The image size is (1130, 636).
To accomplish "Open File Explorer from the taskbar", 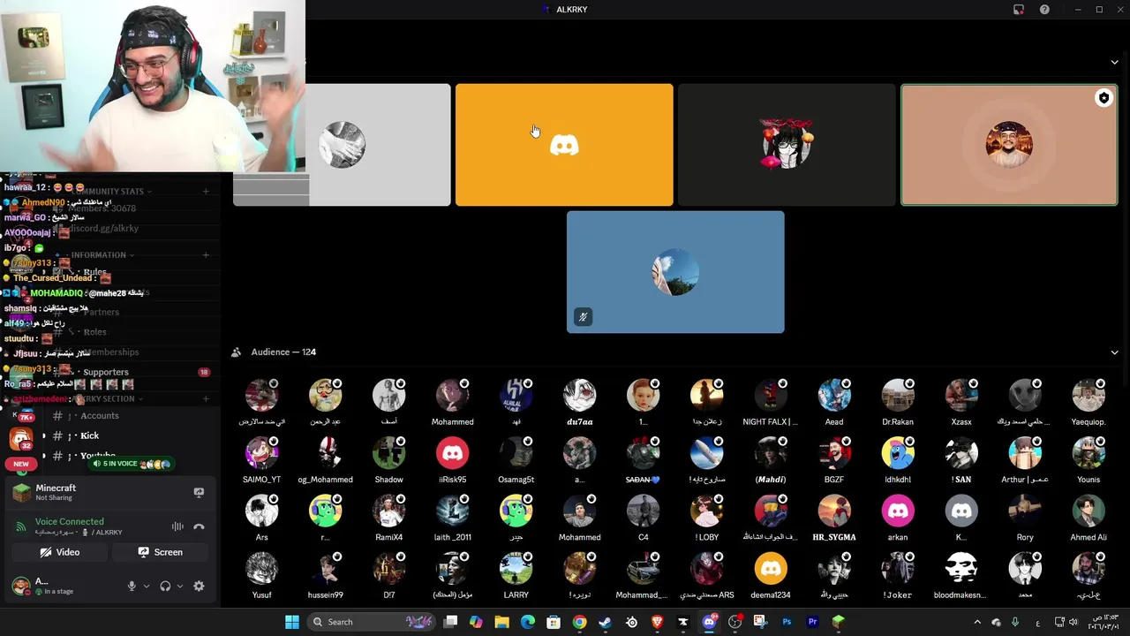I will (x=501, y=622).
